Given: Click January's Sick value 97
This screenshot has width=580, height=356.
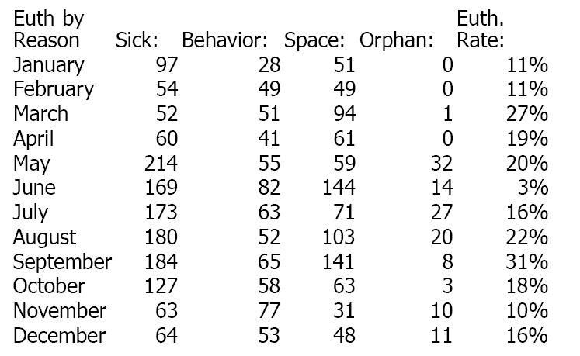Looking at the screenshot, I should 166,64.
